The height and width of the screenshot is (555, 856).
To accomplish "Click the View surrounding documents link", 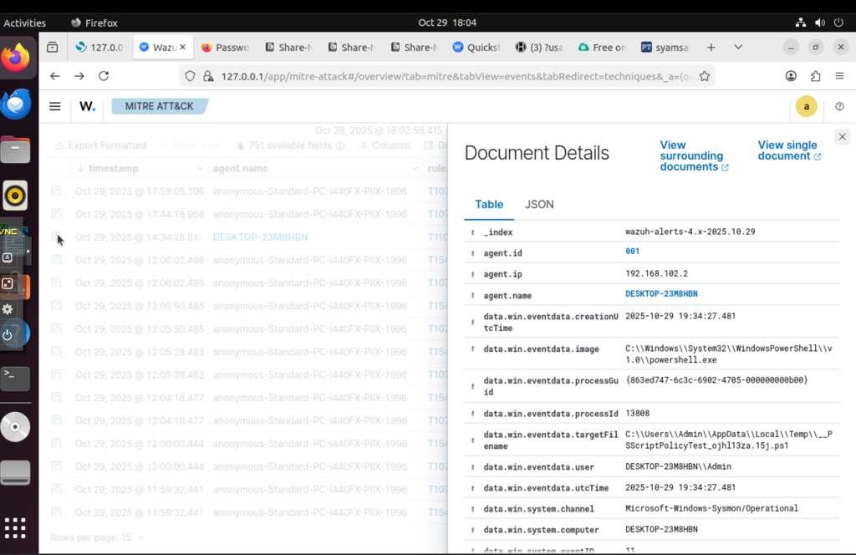I will [x=694, y=155].
